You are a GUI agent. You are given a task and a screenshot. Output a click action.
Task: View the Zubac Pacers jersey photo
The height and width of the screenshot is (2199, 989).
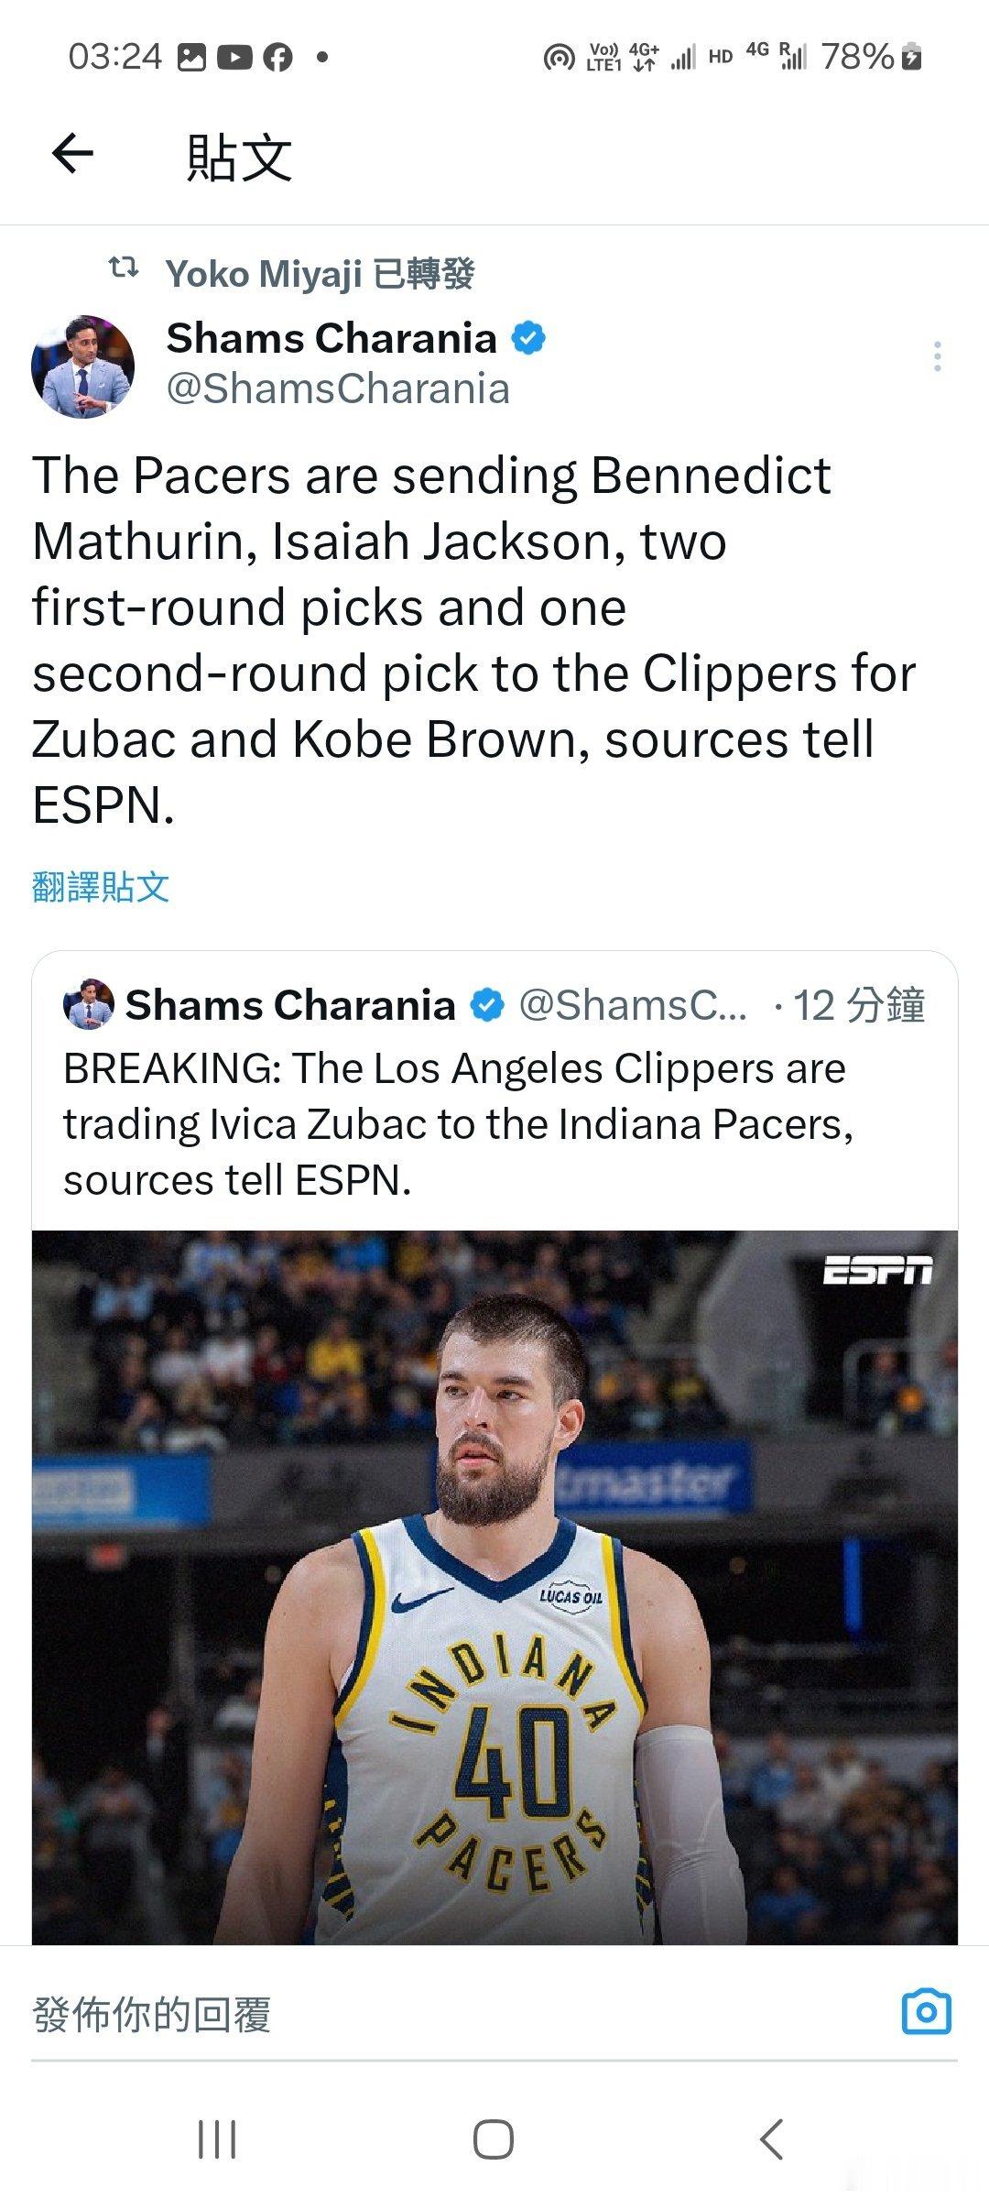point(494,1587)
